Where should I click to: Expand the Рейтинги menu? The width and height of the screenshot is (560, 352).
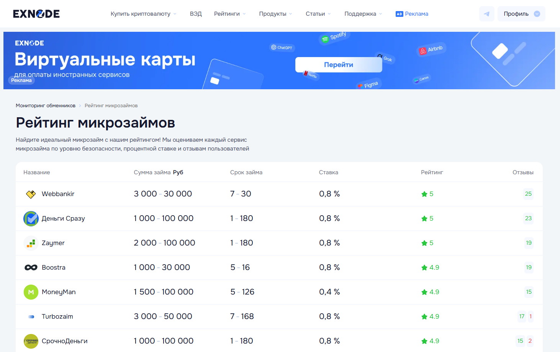pos(229,14)
